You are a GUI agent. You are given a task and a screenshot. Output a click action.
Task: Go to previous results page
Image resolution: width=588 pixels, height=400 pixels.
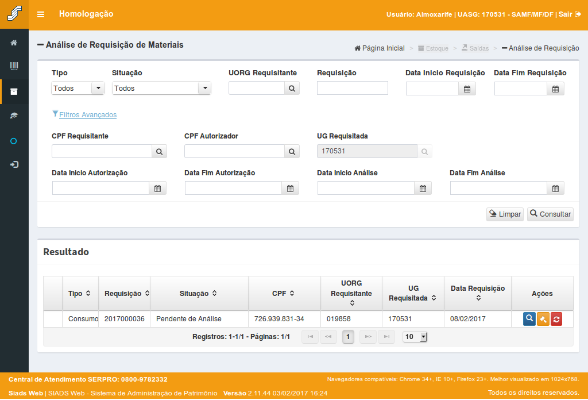[x=328, y=337]
